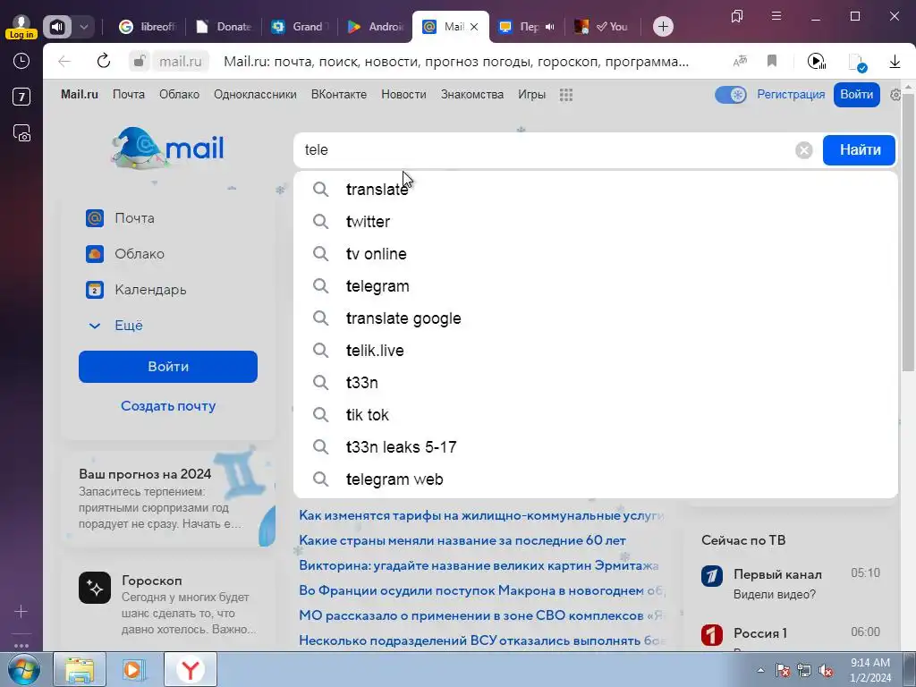Open Облако in top navigation bar
The width and height of the screenshot is (916, 687).
179,95
